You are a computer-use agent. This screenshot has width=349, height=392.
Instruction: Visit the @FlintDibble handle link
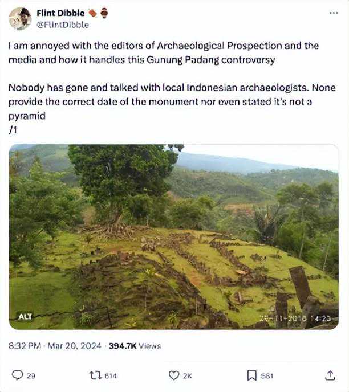[x=63, y=24]
